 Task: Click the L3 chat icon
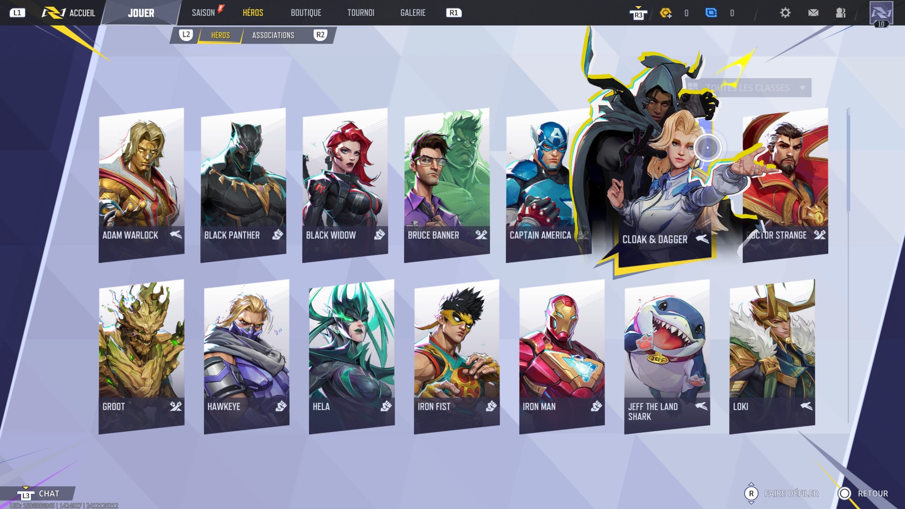tap(26, 494)
